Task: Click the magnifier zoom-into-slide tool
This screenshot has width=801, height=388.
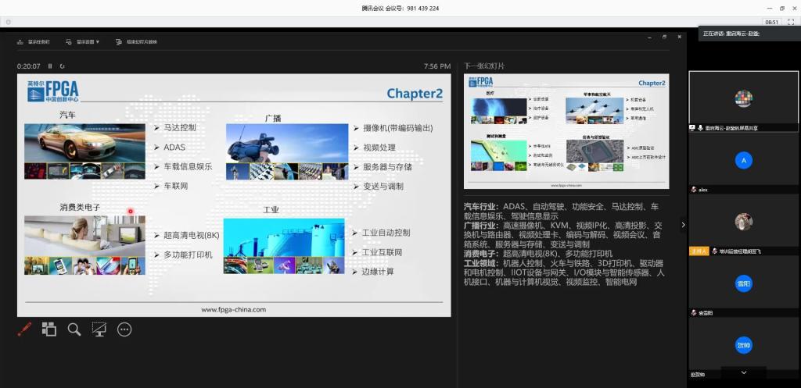Action: click(74, 329)
